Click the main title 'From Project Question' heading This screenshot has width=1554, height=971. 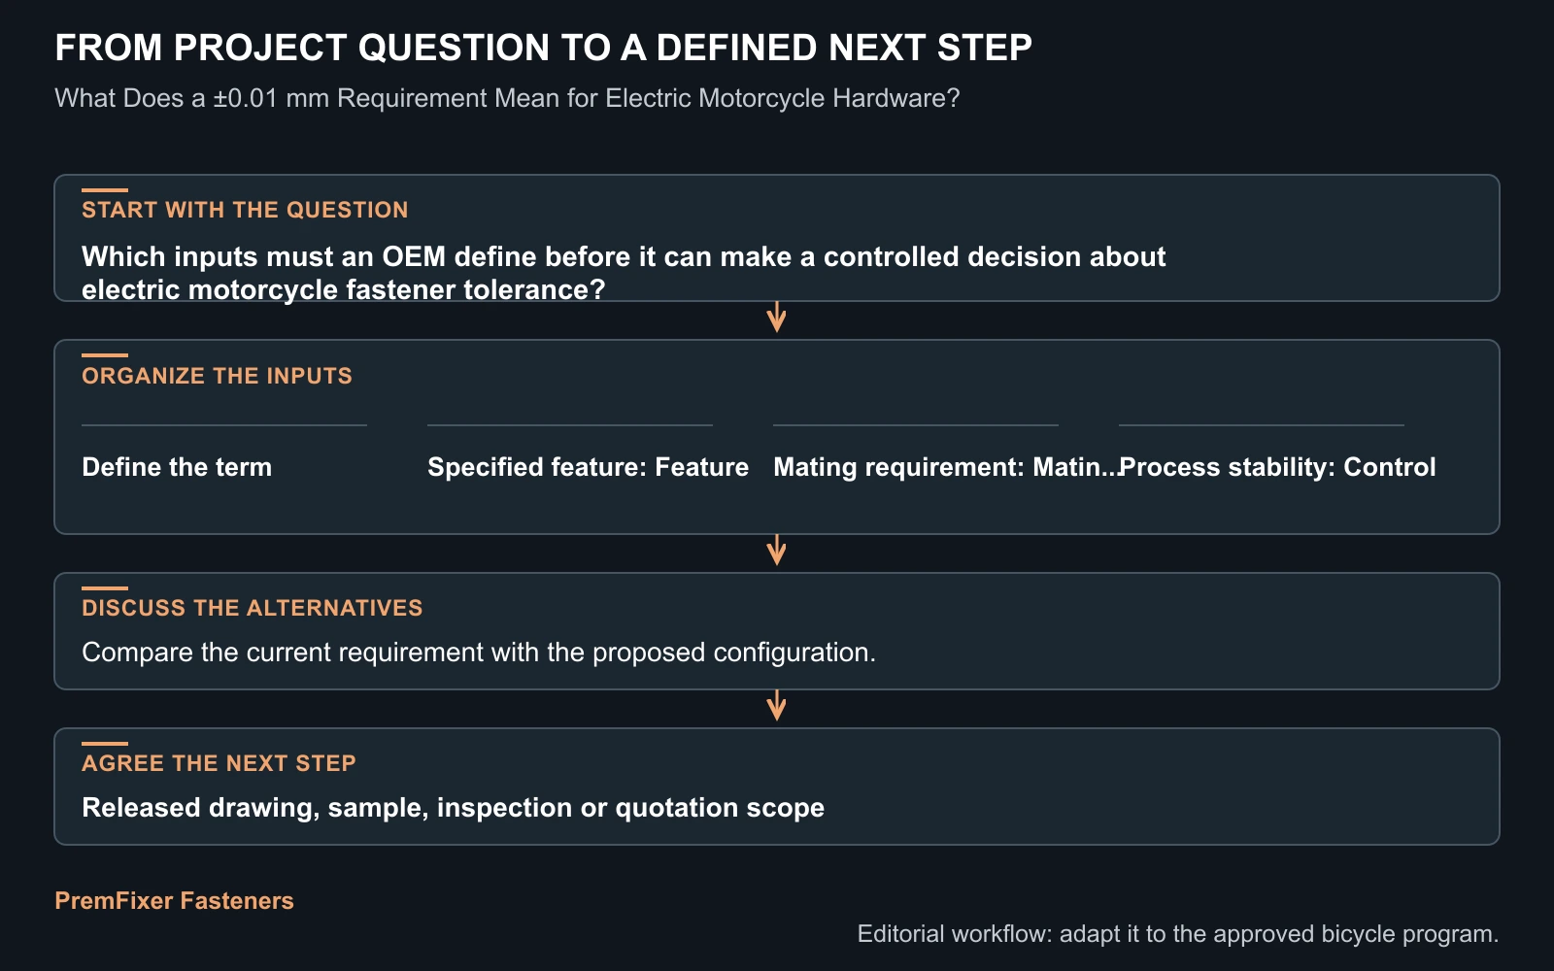543,48
